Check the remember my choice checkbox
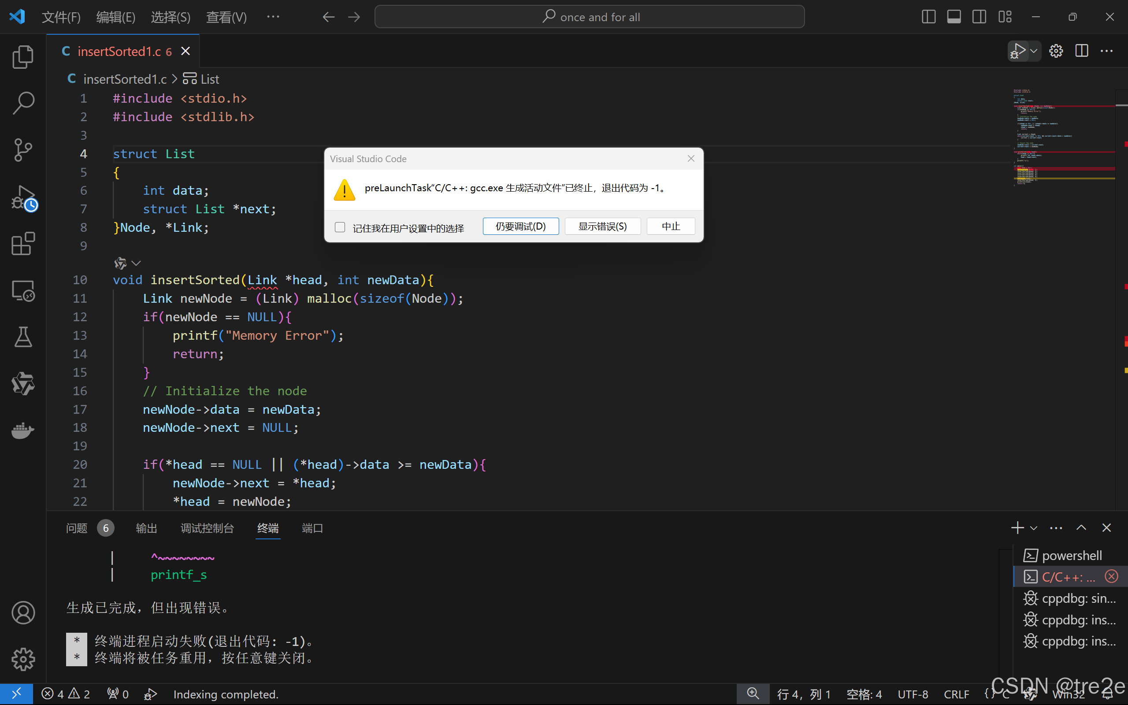 tap(340, 227)
